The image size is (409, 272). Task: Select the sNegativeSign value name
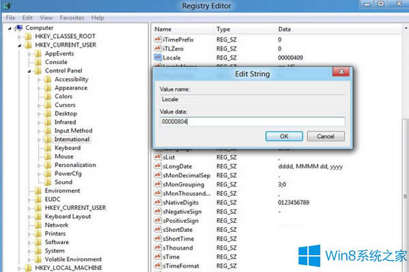182,212
